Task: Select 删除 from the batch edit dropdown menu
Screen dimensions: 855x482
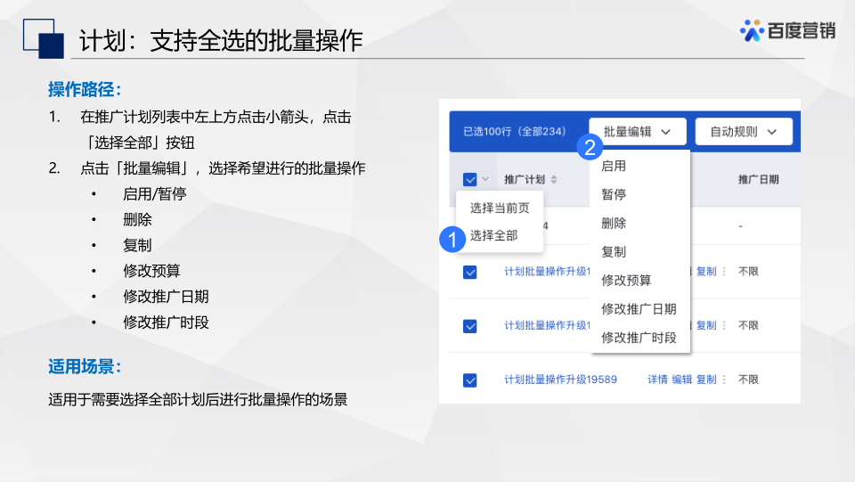Action: (614, 223)
